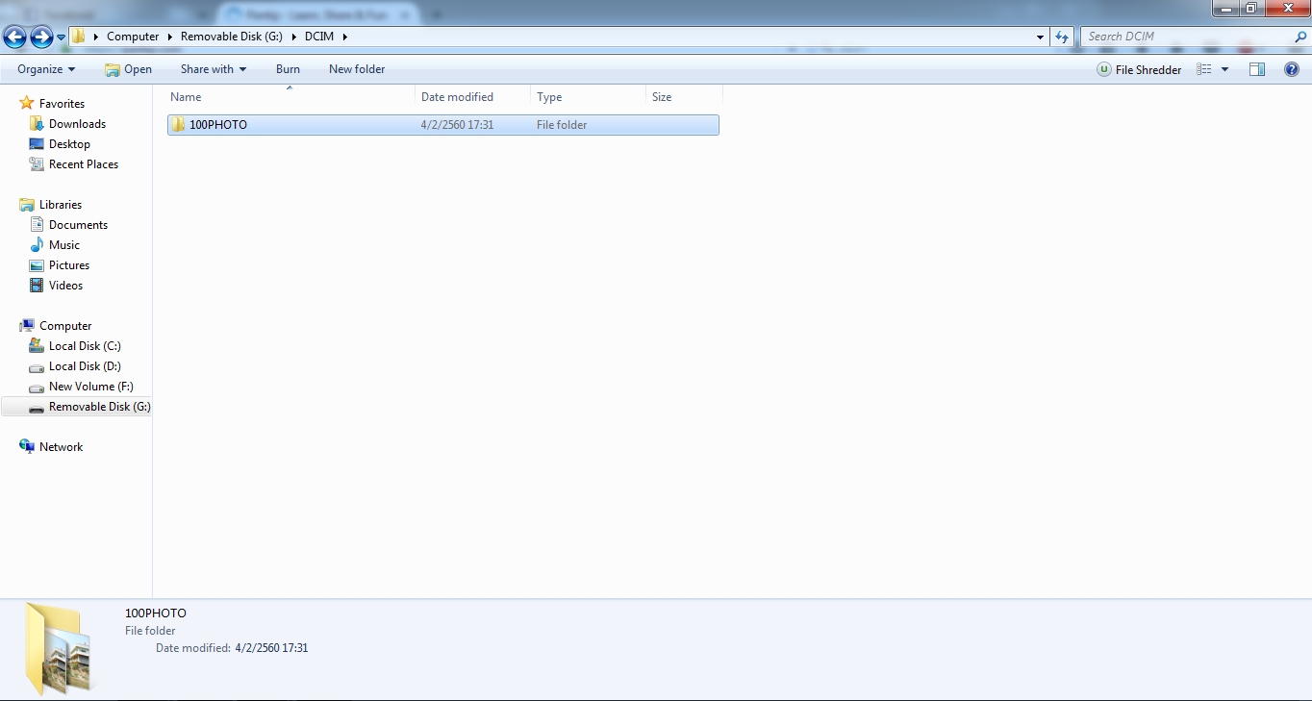This screenshot has height=701, width=1312.
Task: Sort by the Size column header
Action: (684, 97)
